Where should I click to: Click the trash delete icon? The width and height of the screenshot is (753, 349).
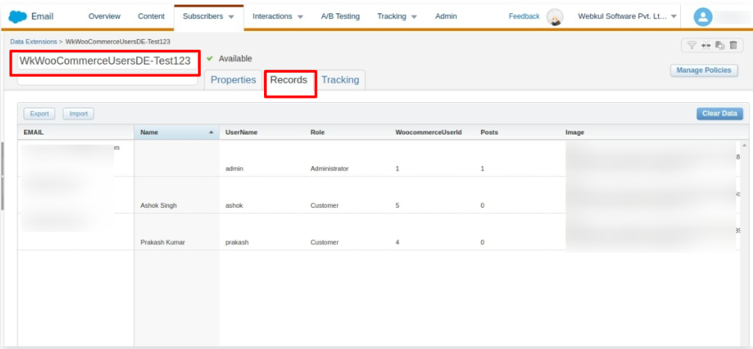click(733, 46)
